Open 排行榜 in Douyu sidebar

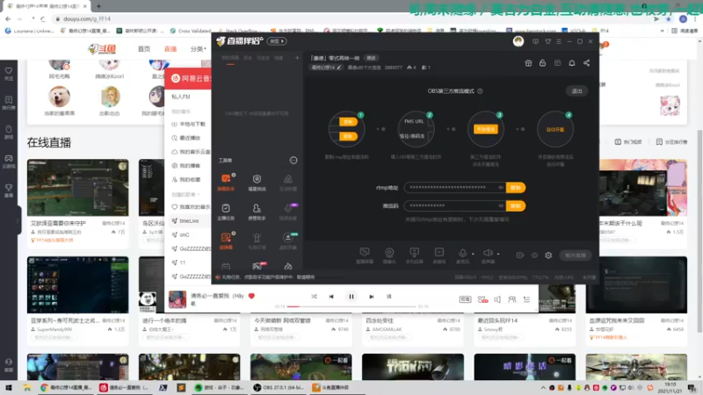tap(9, 103)
